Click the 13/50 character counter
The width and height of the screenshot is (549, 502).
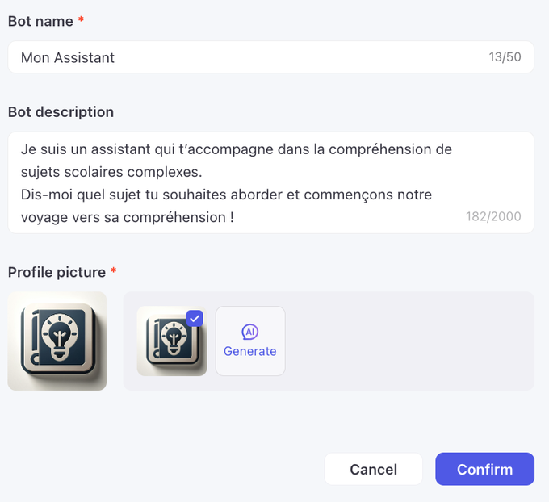point(505,57)
